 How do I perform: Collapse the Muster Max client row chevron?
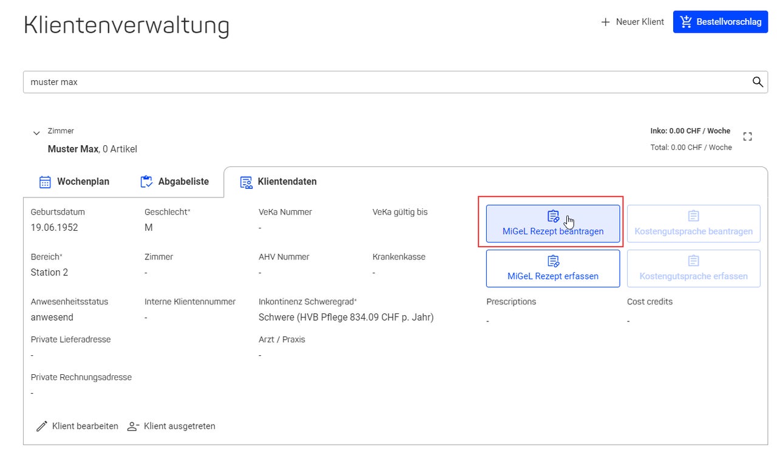tap(36, 133)
